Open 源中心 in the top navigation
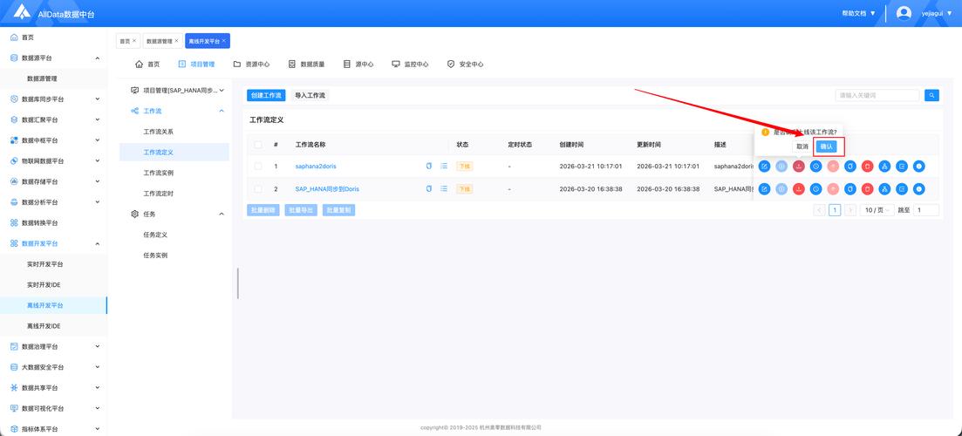 358,64
